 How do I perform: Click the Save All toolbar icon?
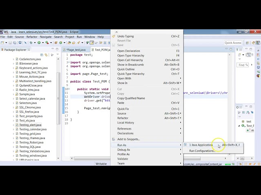pyautogui.click(x=15, y=43)
